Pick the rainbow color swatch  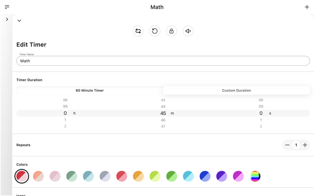point(255,176)
